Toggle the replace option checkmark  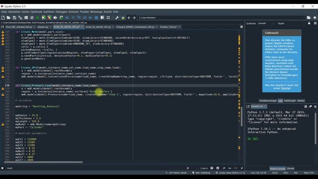click(x=242, y=168)
